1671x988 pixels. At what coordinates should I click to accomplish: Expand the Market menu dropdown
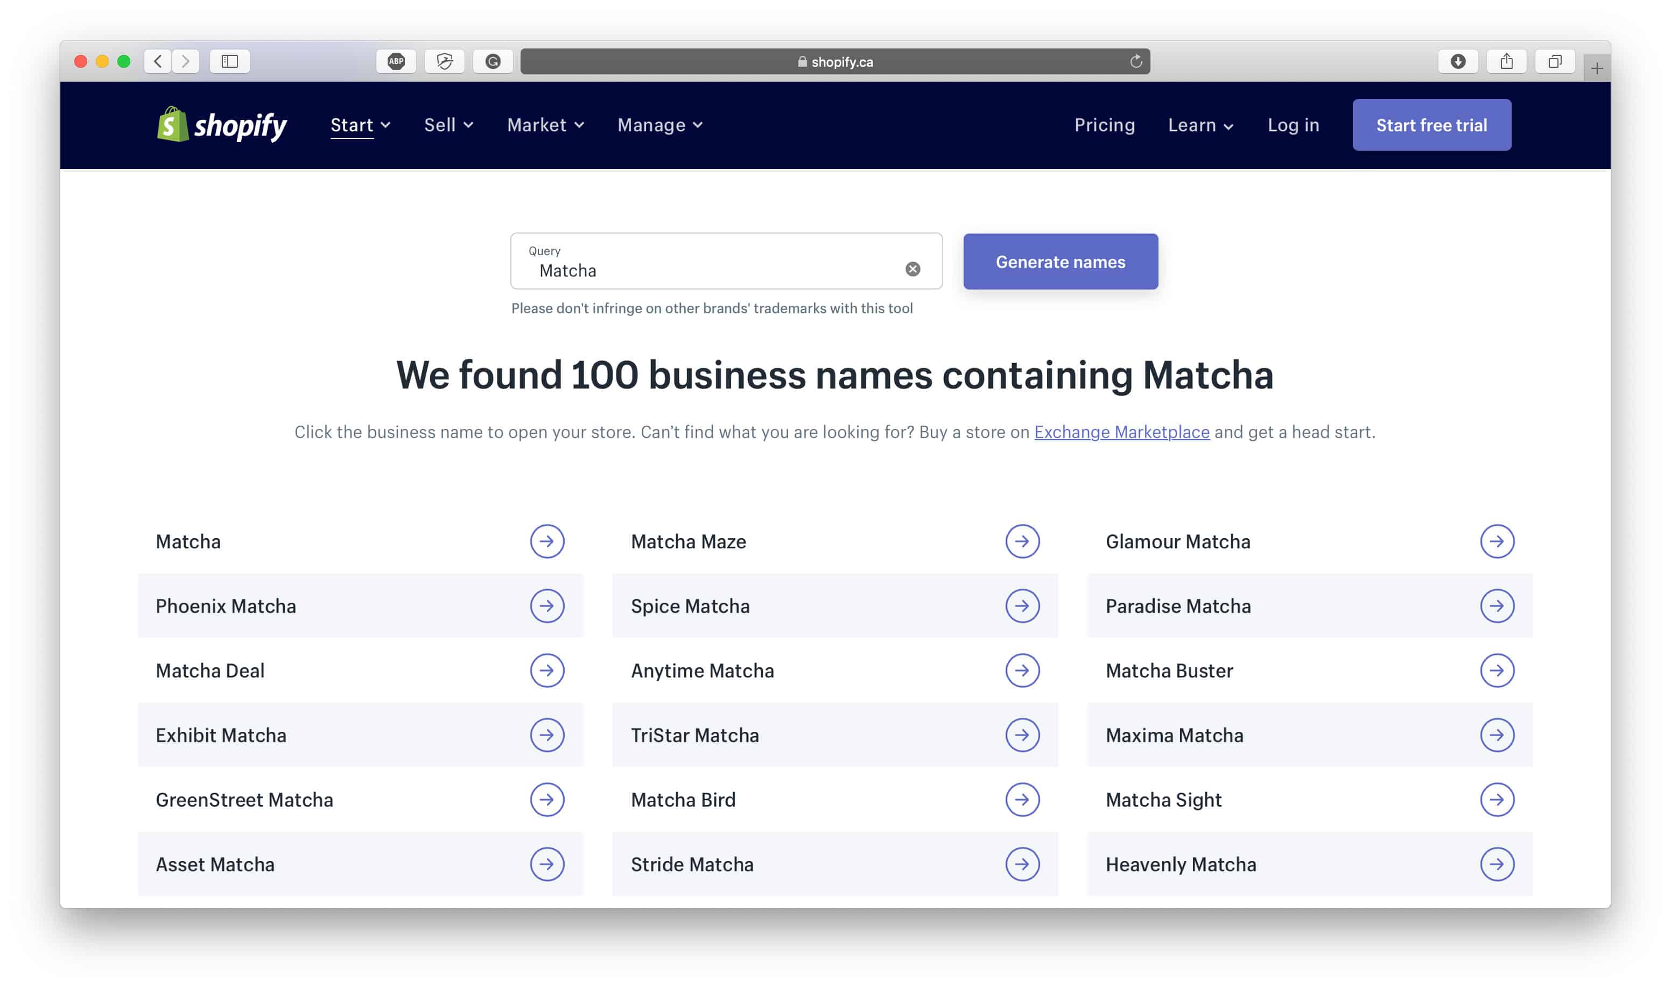pyautogui.click(x=545, y=125)
